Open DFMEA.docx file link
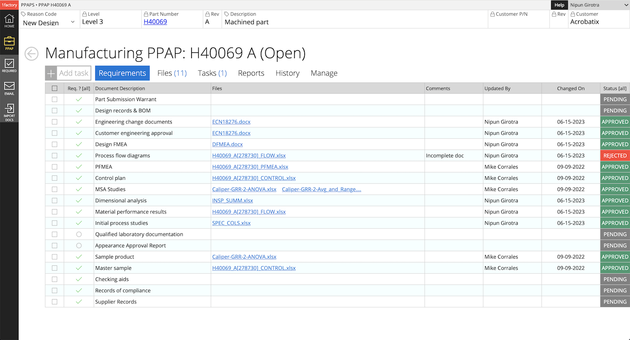 pyautogui.click(x=227, y=144)
